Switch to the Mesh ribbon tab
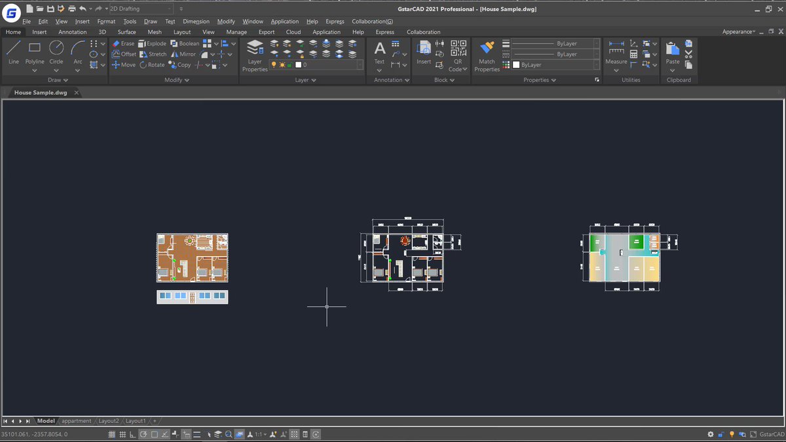This screenshot has width=786, height=442. (x=155, y=31)
